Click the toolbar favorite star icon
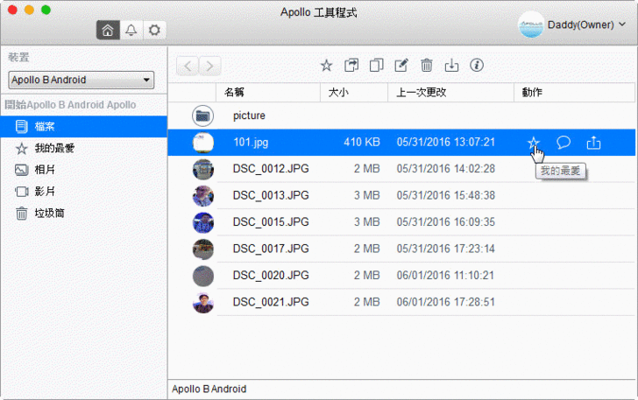Screen dimensions: 638x400 pos(326,65)
